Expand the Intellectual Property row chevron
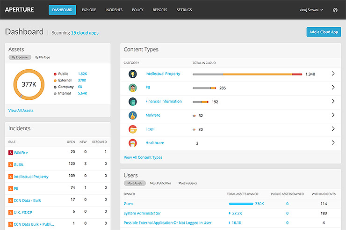This screenshot has height=230, width=346. point(333,74)
